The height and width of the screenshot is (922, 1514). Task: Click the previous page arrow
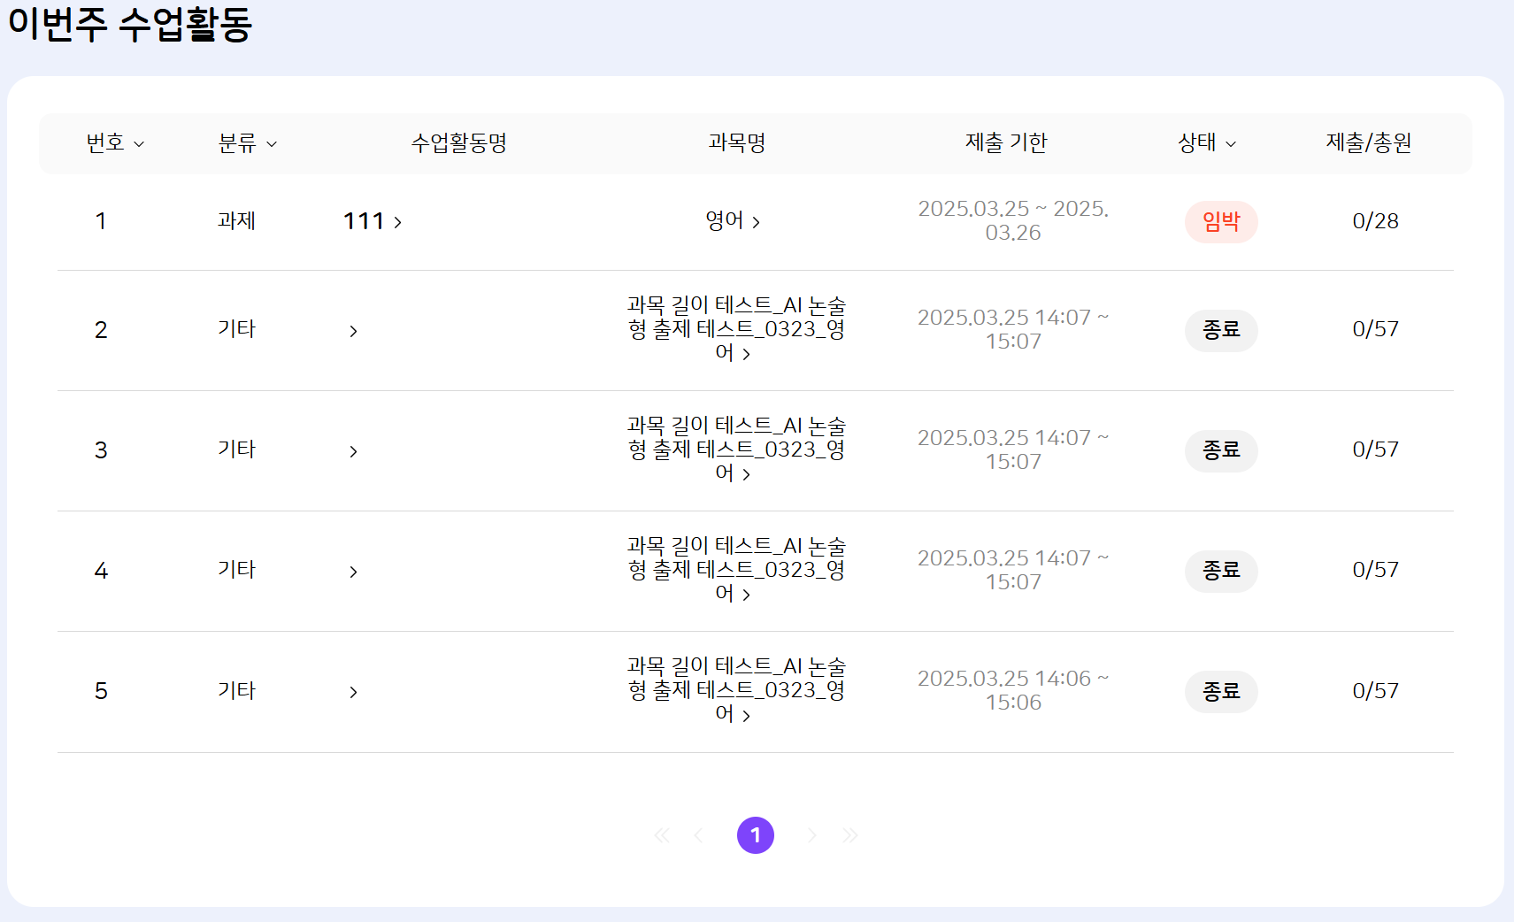click(698, 835)
